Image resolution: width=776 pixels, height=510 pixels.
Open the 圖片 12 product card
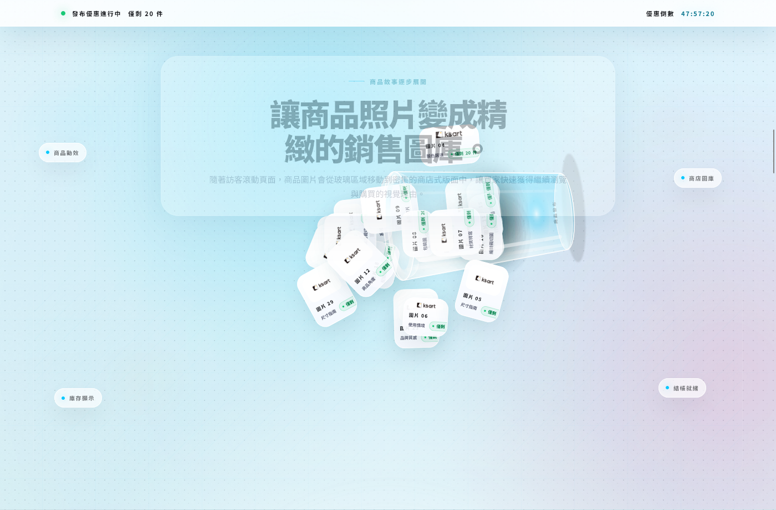pyautogui.click(x=361, y=264)
